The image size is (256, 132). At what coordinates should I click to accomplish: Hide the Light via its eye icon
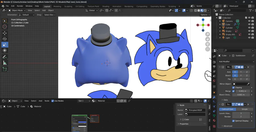click(249, 38)
